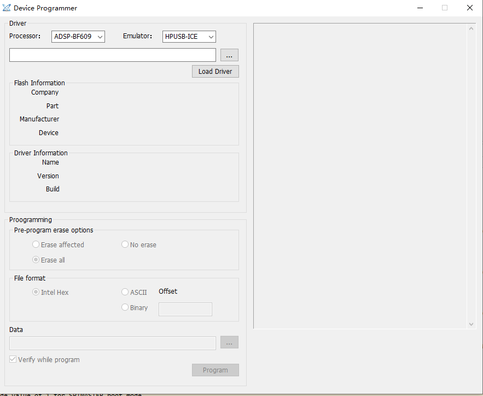Image resolution: width=483 pixels, height=396 pixels.
Task: Click the Load Driver button
Action: (x=215, y=71)
